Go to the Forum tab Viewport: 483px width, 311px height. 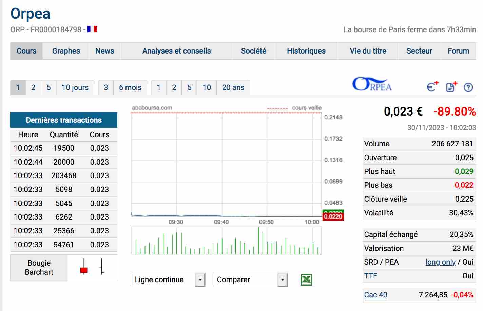pos(459,51)
